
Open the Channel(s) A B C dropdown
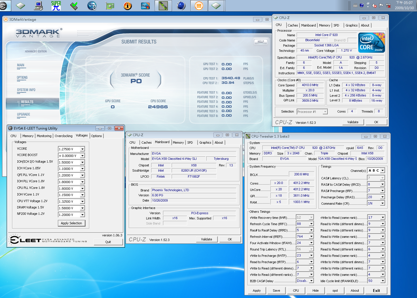tap(382, 170)
